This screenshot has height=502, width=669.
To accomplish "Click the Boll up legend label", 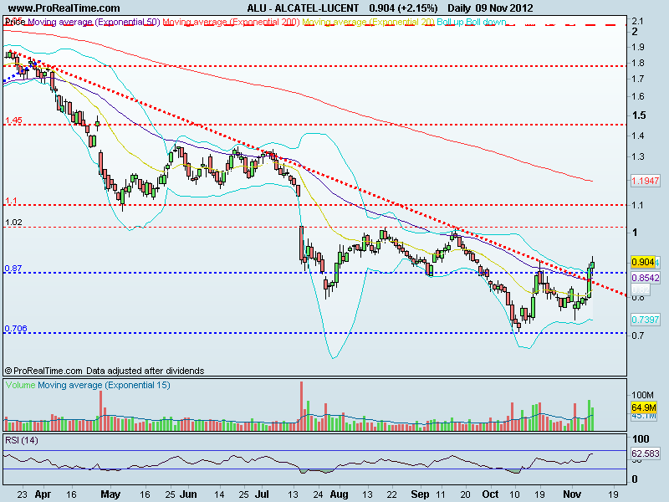I will pyautogui.click(x=450, y=22).
